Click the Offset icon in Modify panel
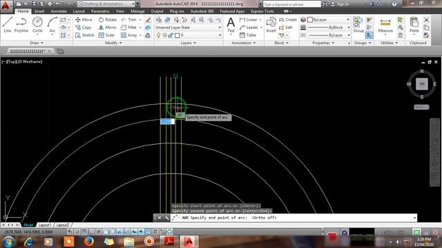 tap(148, 35)
